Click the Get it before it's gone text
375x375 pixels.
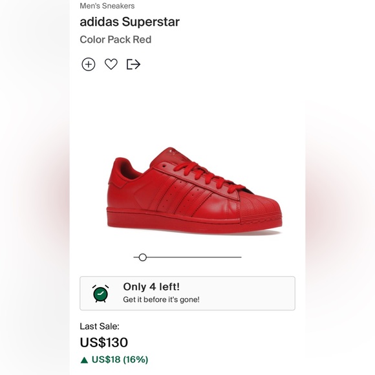161,299
